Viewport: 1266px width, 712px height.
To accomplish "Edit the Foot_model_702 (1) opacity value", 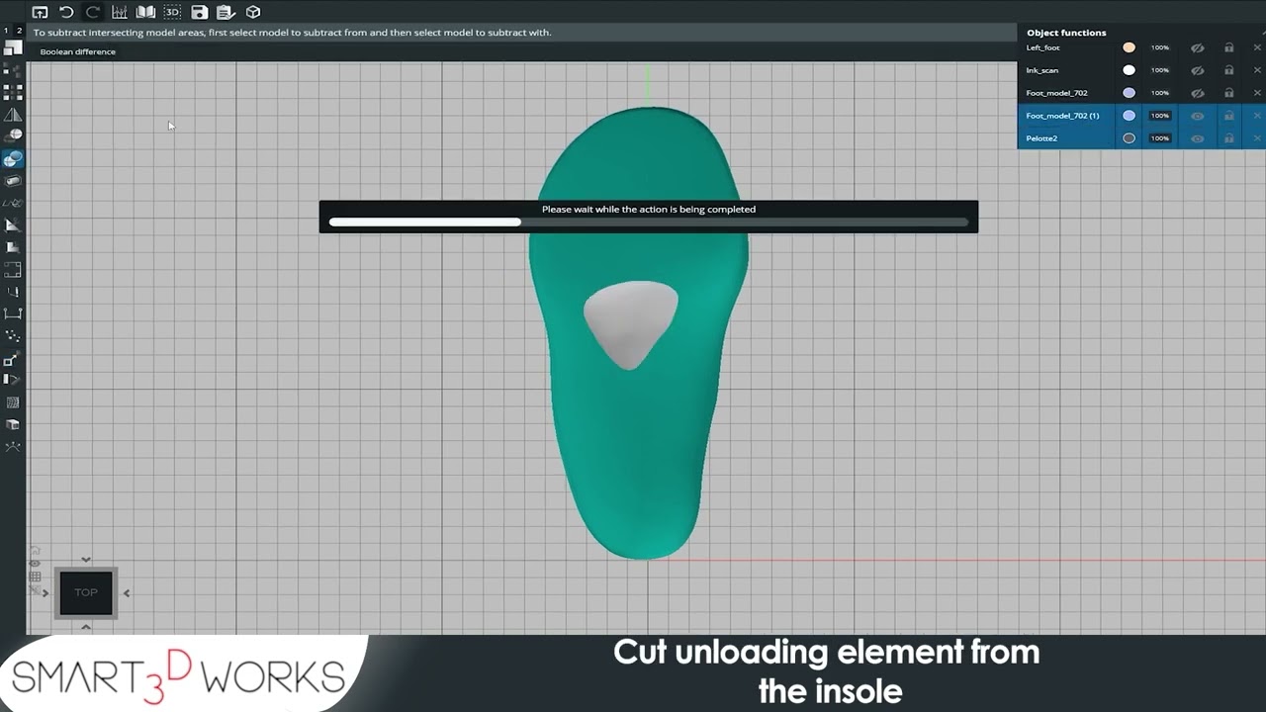I will (1160, 116).
